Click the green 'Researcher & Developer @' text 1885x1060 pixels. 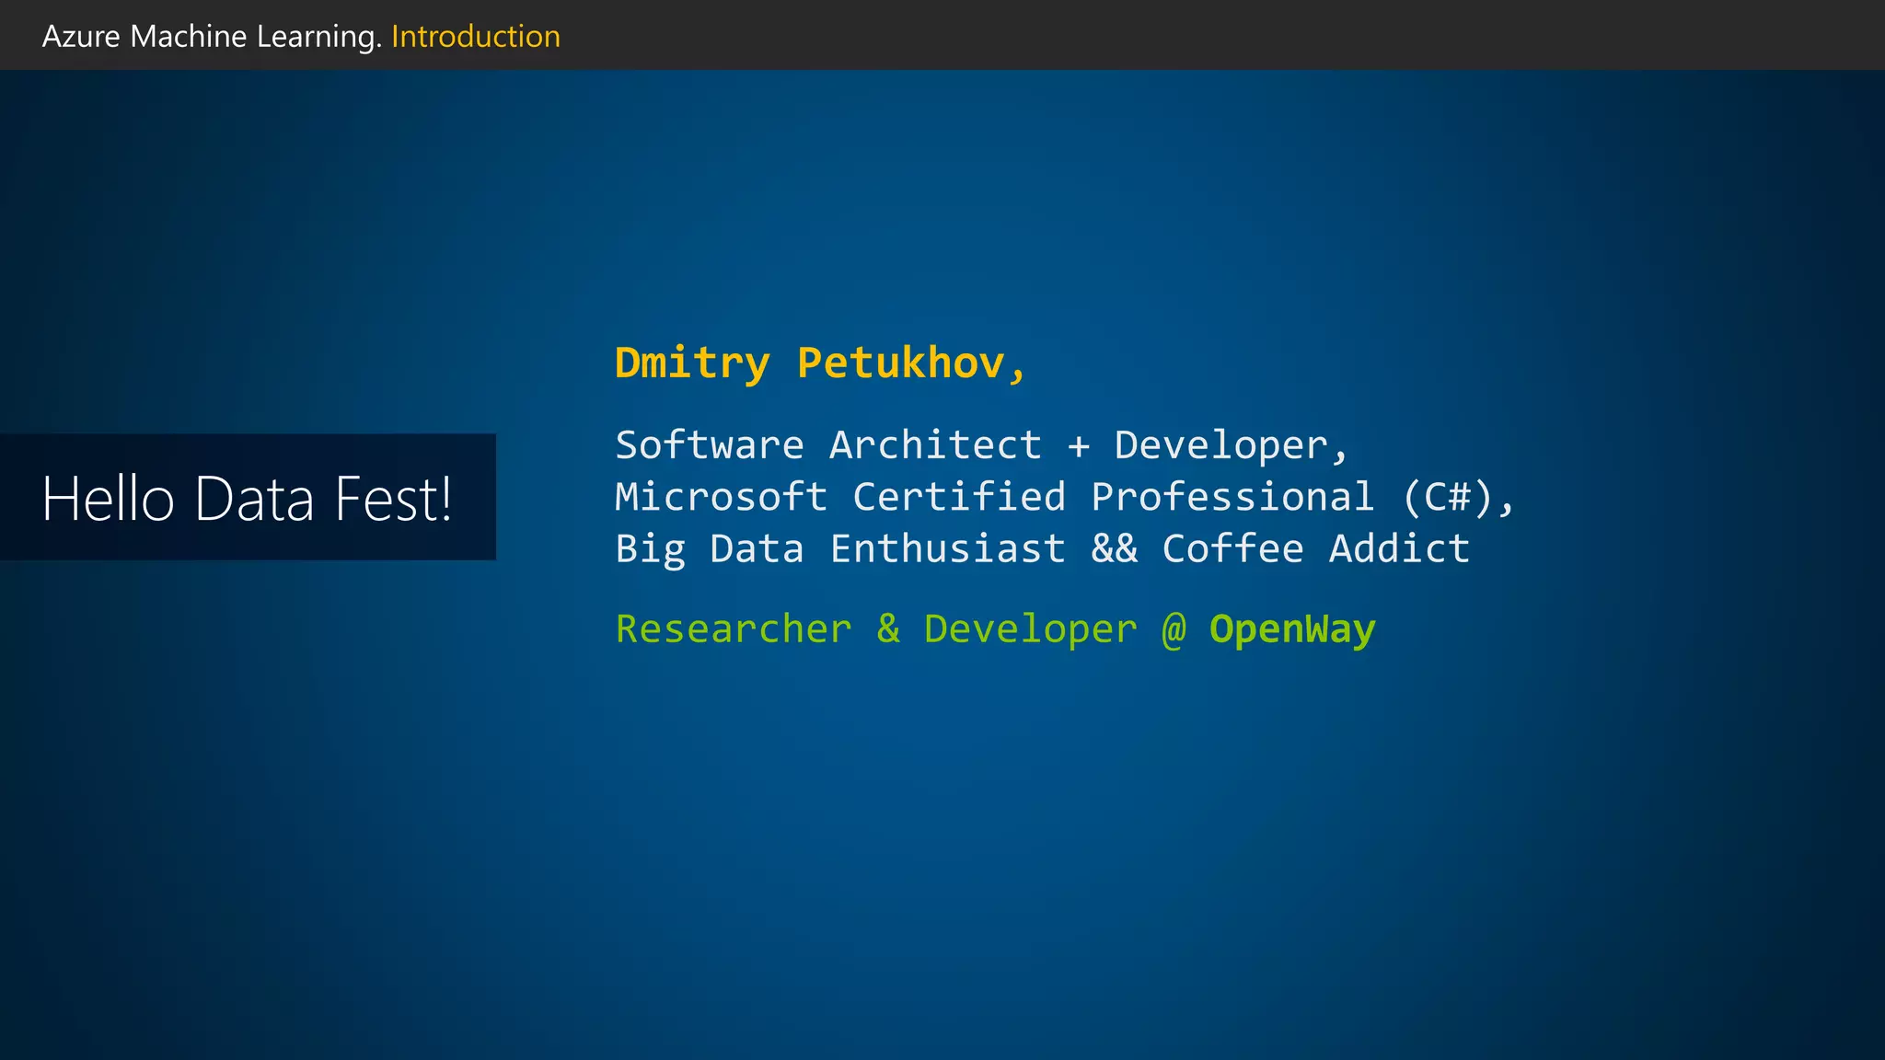pyautogui.click(x=901, y=629)
